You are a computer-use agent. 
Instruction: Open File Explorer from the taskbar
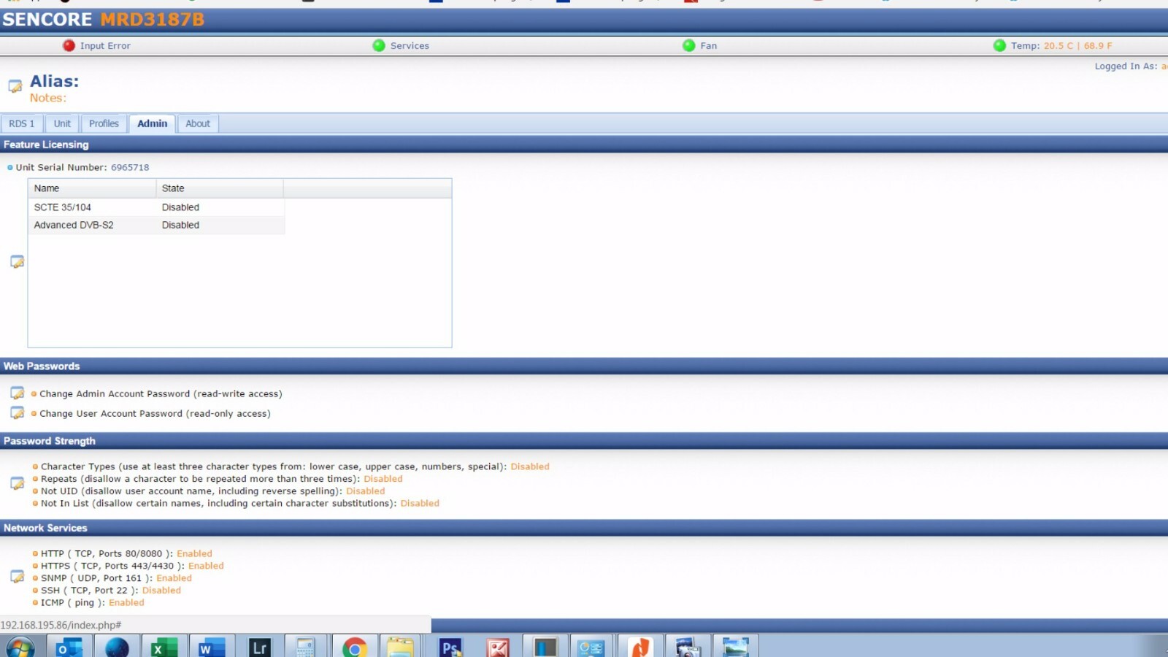click(x=401, y=647)
